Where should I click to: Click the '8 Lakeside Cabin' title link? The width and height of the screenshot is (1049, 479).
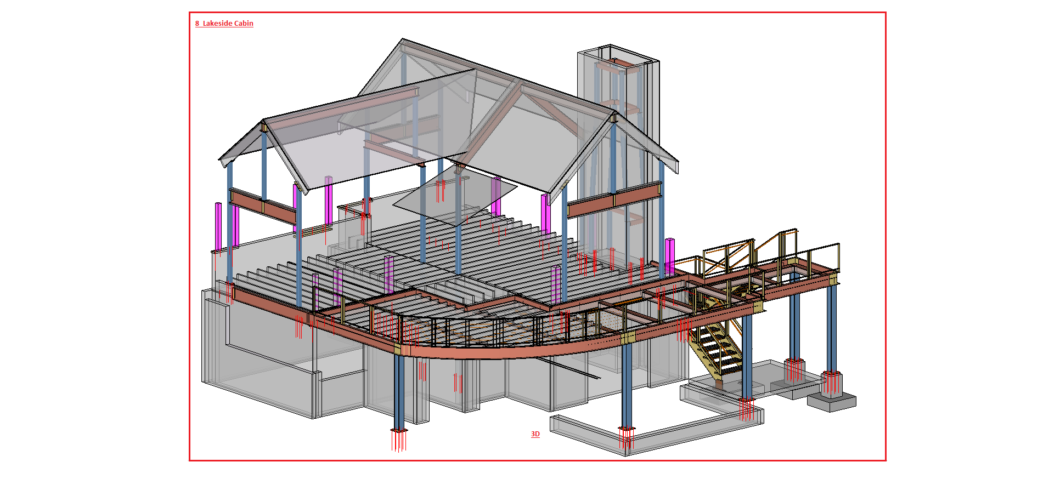click(224, 24)
